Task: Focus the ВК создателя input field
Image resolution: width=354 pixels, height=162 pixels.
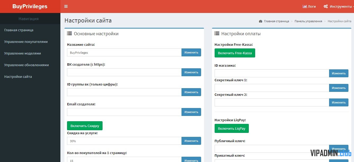Action: click(x=124, y=72)
